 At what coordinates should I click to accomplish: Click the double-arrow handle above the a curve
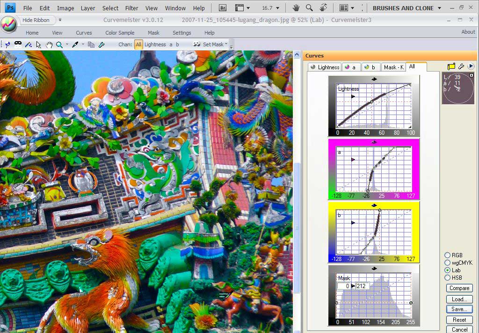click(x=374, y=142)
